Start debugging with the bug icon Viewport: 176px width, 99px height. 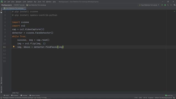pos(165,5)
